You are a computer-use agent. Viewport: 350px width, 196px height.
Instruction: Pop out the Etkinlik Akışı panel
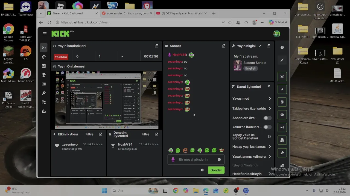tap(101, 134)
